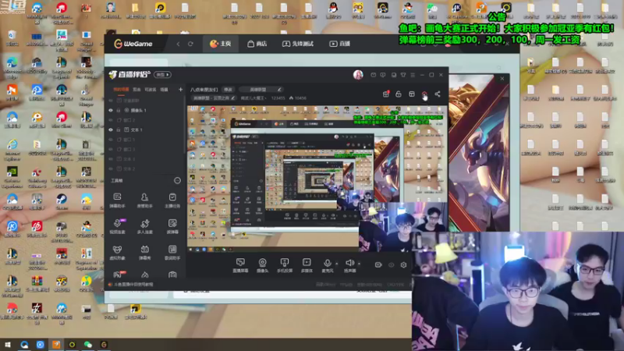Open the settings gear in bottom toolbar
This screenshot has width=624, height=351.
pos(403,264)
